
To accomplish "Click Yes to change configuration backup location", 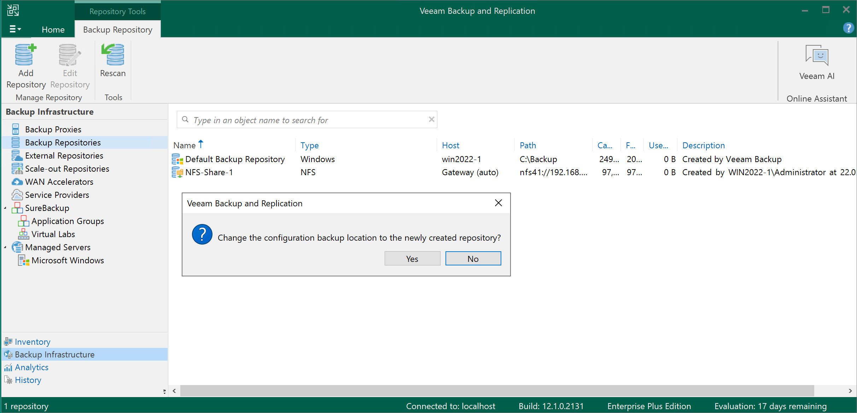I will (412, 258).
